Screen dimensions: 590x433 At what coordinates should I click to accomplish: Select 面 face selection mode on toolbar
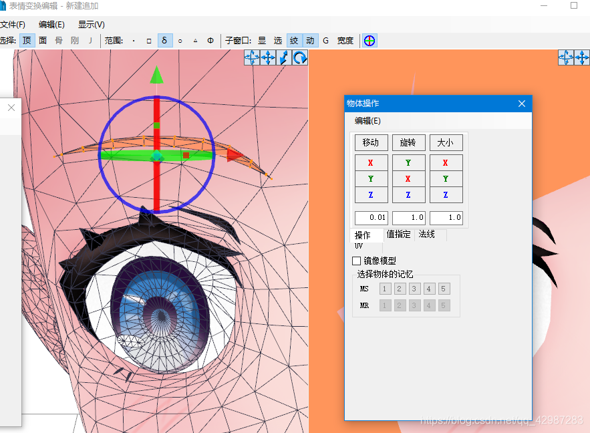pyautogui.click(x=42, y=40)
